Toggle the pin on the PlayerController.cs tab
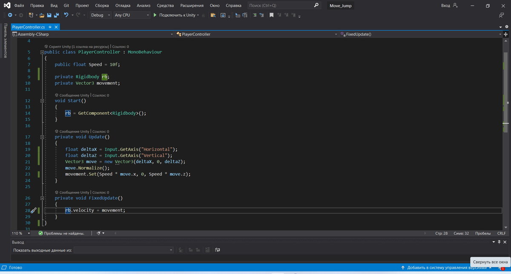511x274 pixels. [x=49, y=27]
